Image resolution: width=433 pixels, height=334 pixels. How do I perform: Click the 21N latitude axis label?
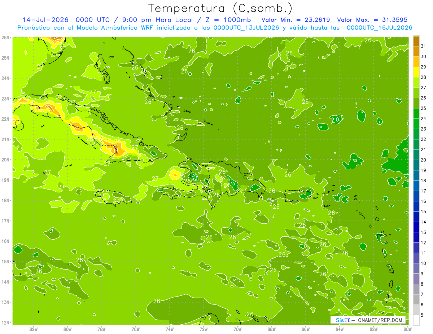[x=5, y=139]
